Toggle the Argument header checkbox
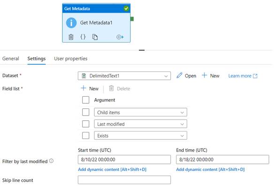This screenshot has width=275, height=186. [x=85, y=100]
